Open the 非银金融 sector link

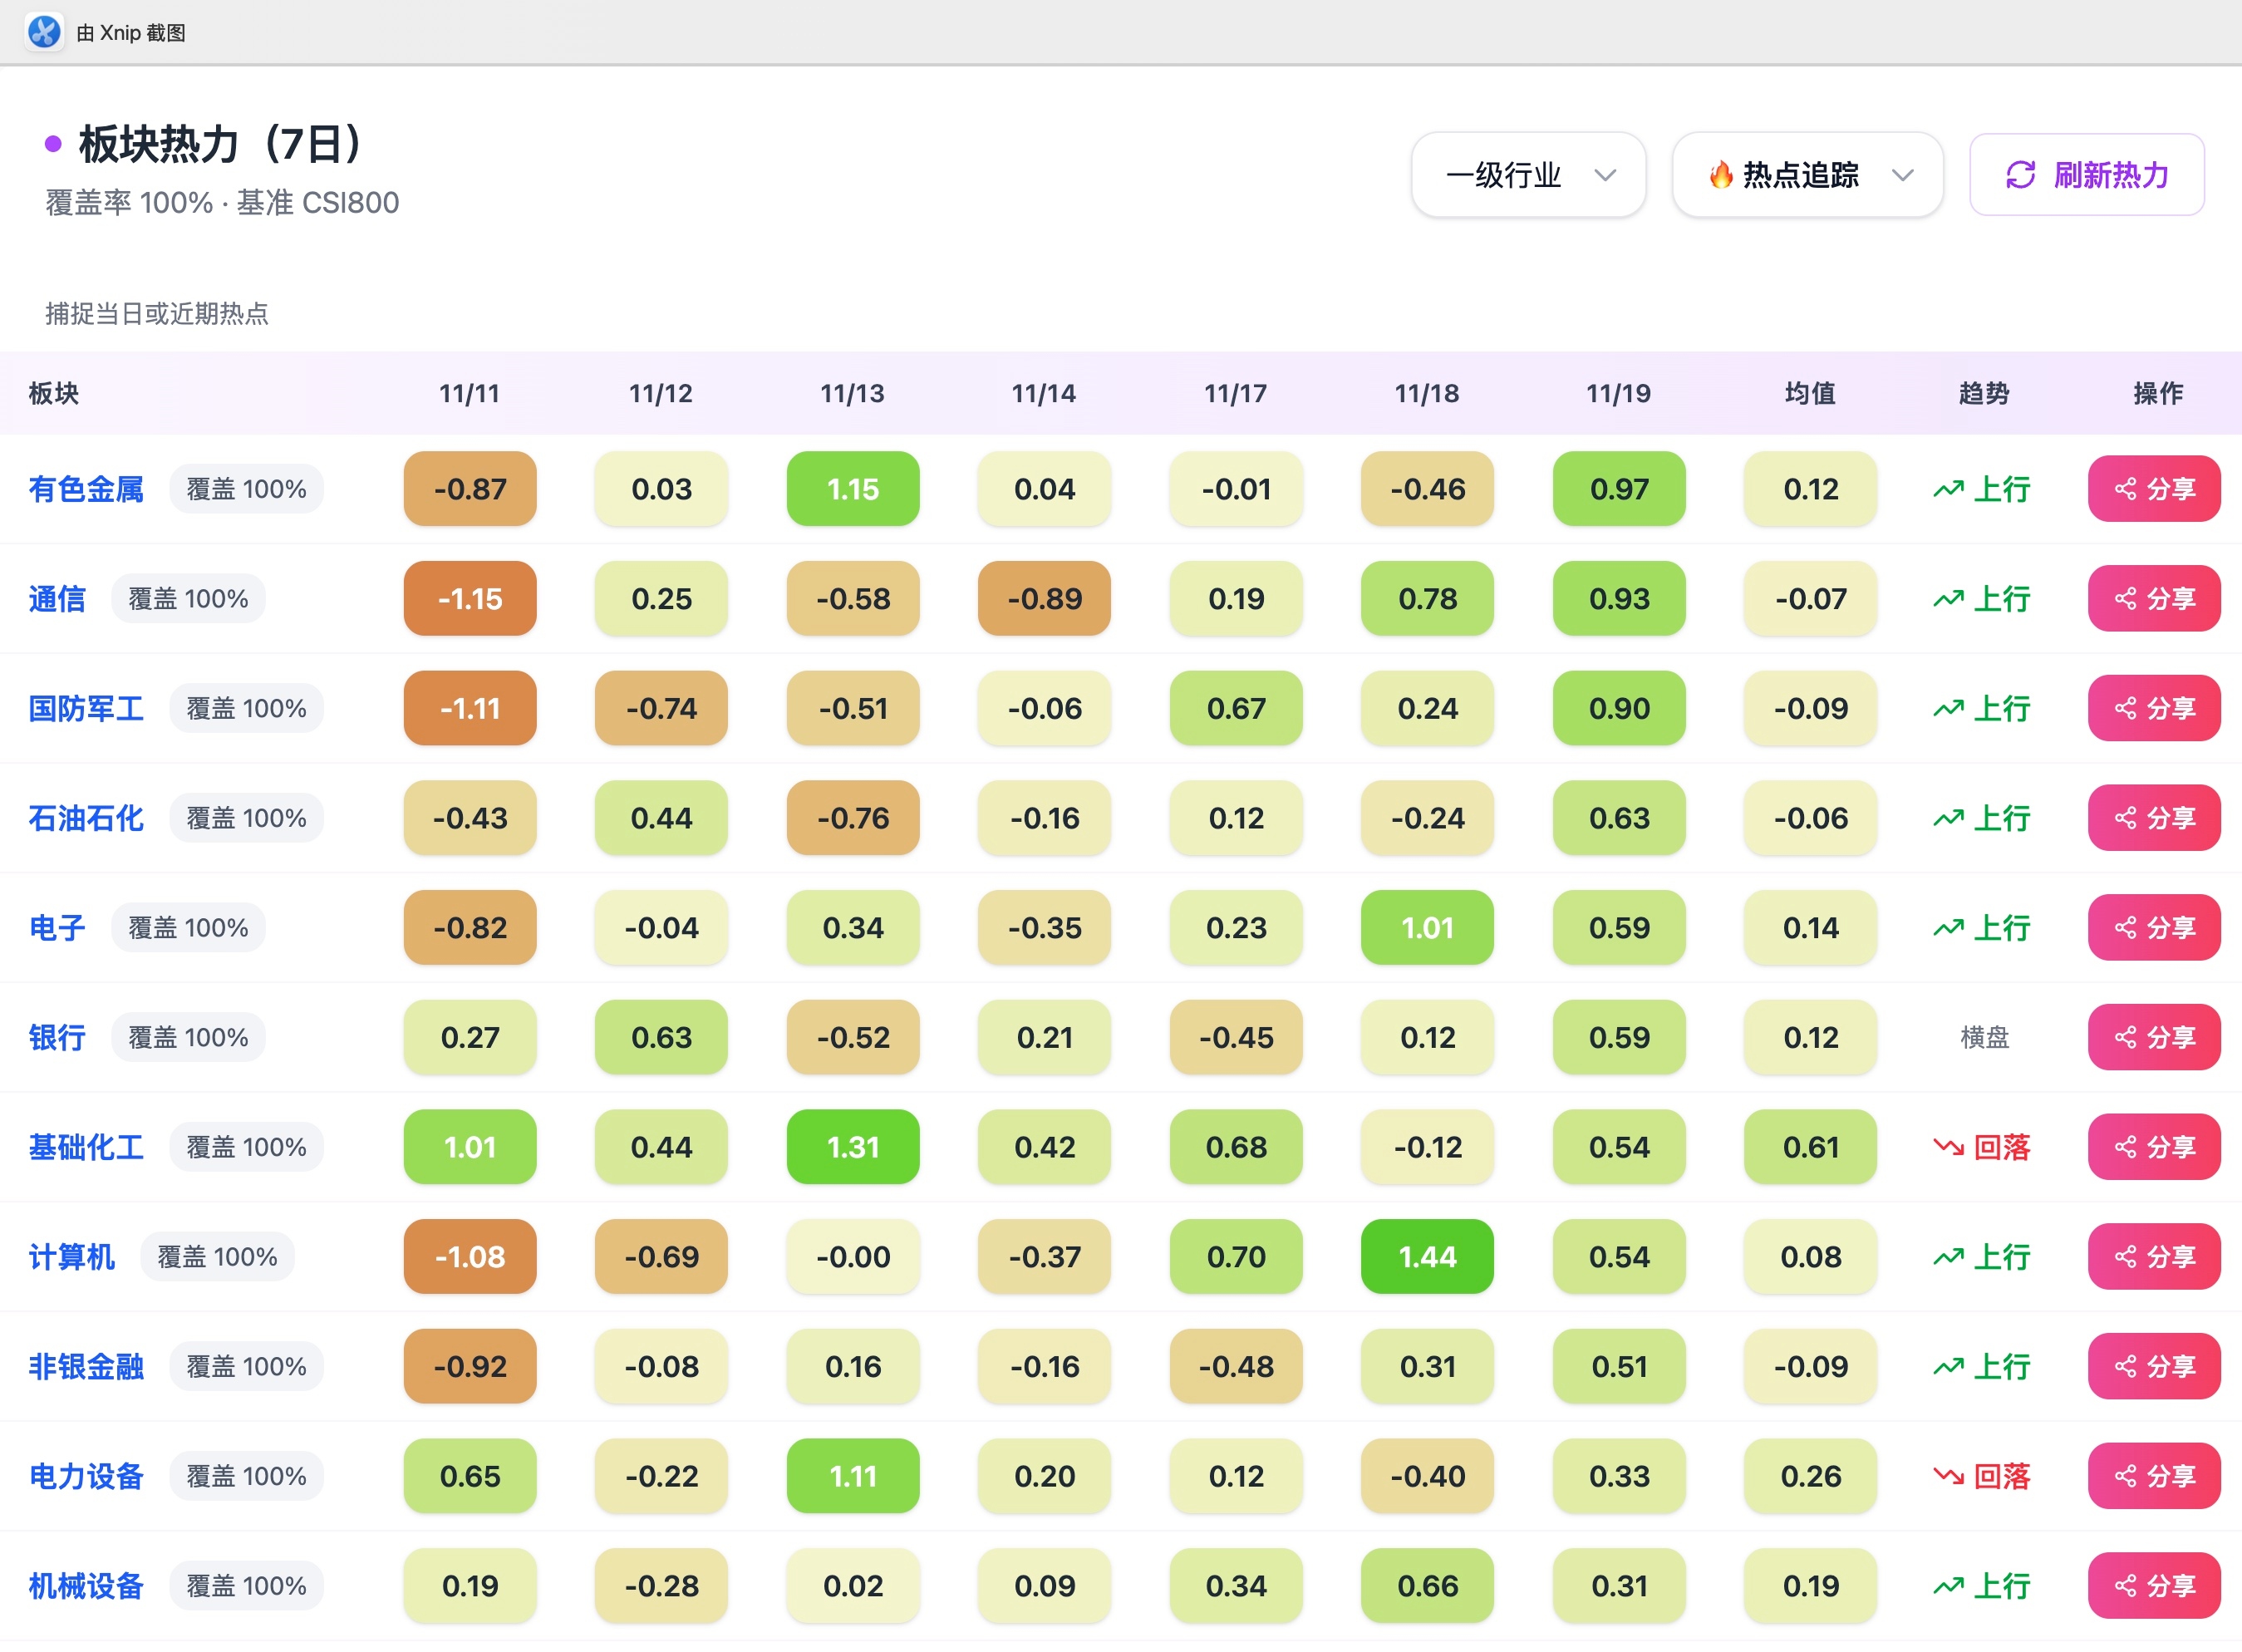click(x=86, y=1367)
